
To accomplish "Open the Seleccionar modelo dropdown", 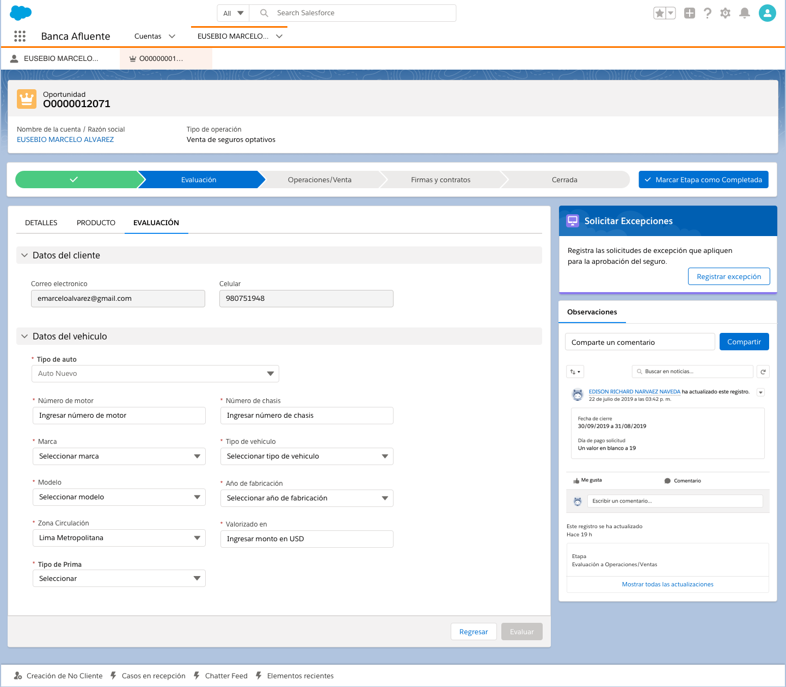I will (x=119, y=497).
